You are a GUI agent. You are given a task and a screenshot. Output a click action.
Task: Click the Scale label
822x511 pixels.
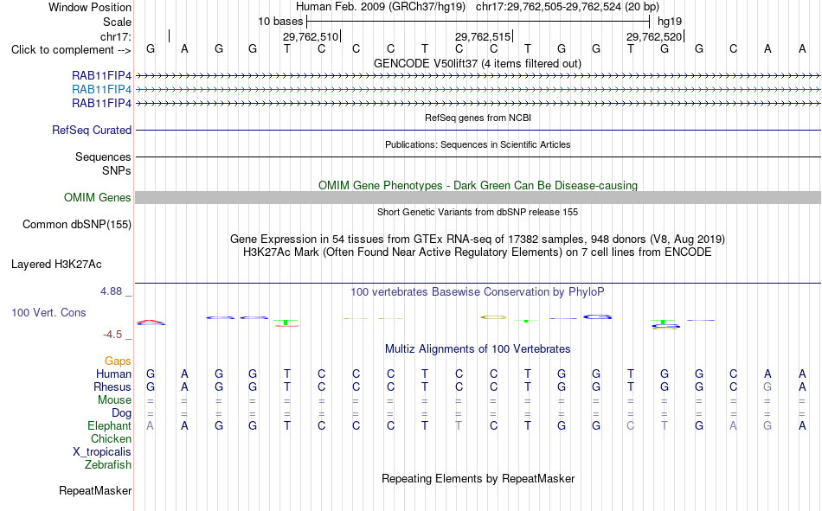coord(117,22)
